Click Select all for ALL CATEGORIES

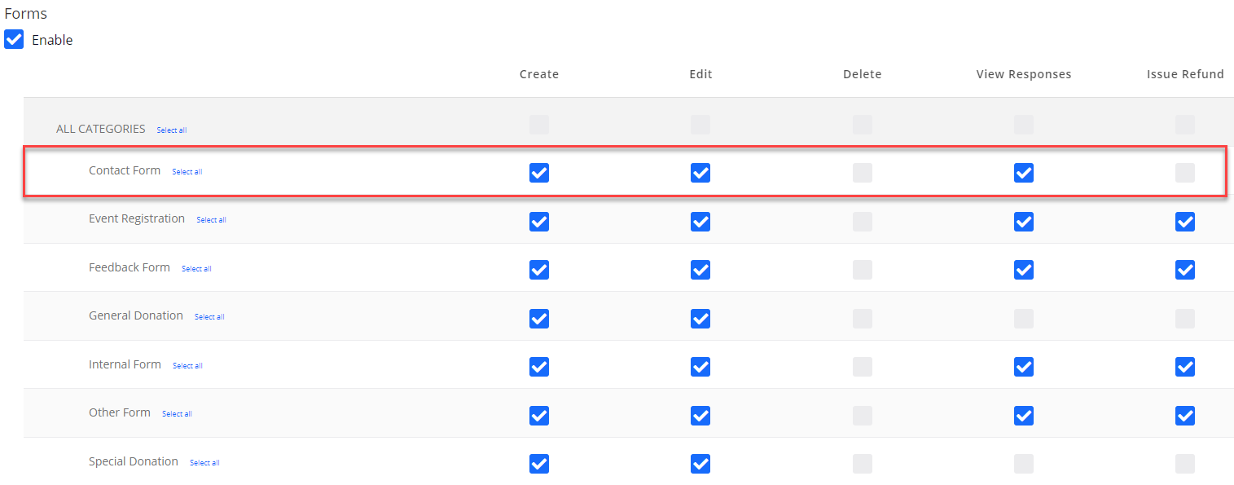(171, 130)
